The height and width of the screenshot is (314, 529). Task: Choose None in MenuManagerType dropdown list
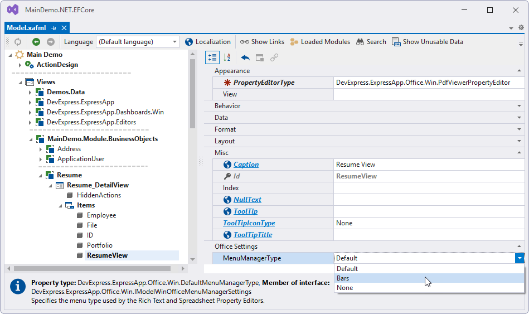(429, 288)
